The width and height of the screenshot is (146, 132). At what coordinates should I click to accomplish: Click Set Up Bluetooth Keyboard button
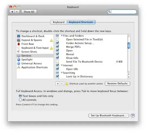(x=109, y=116)
